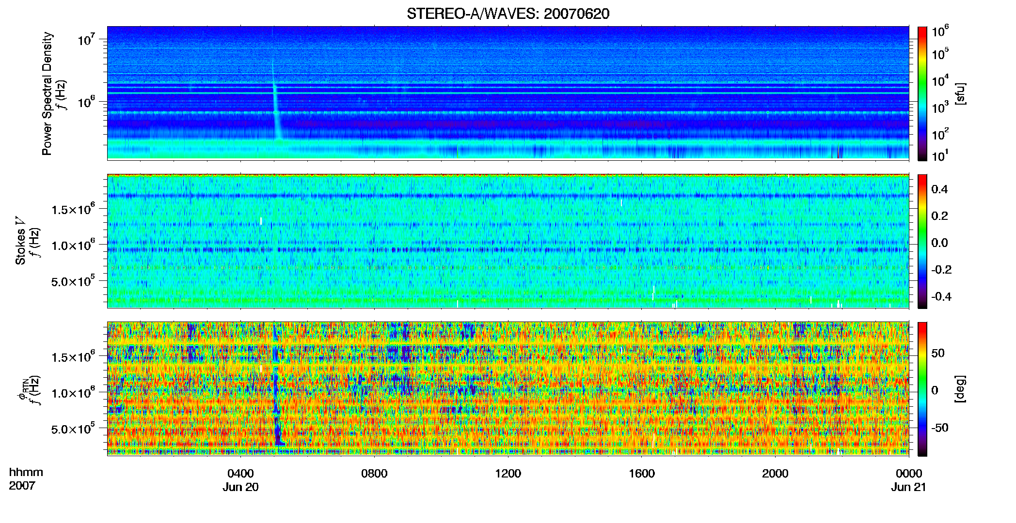Click the 5.0×10^5 tick of the phi RTN panel
Image resolution: width=1016 pixels, height=523 pixels.
pos(73,429)
